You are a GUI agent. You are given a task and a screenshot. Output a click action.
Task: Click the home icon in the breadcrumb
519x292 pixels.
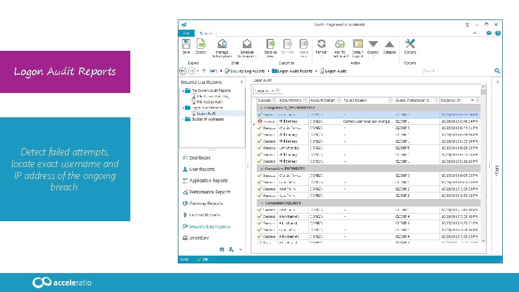click(214, 71)
